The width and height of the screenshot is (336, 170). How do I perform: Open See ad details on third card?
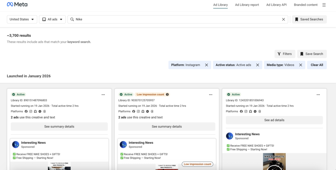(274, 120)
